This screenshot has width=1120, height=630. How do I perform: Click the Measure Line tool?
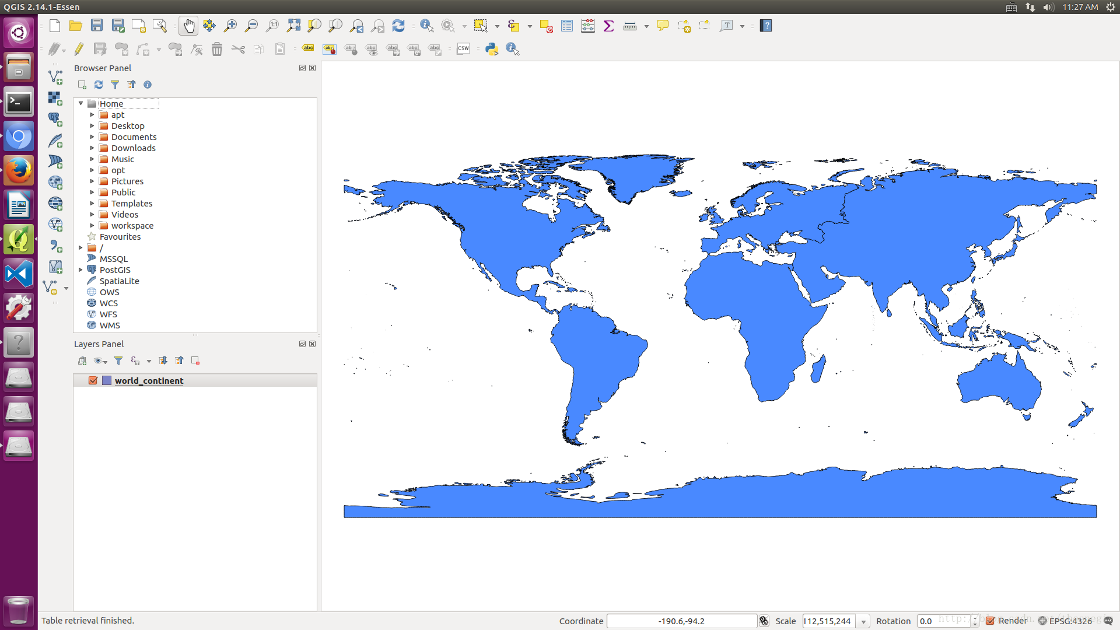pyautogui.click(x=631, y=26)
